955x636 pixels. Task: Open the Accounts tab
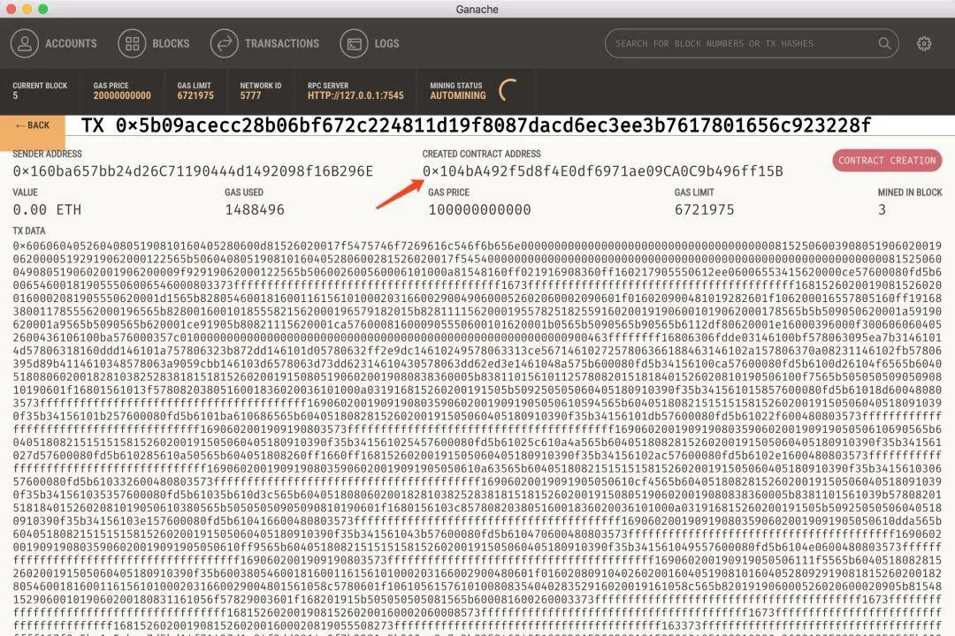click(x=54, y=43)
